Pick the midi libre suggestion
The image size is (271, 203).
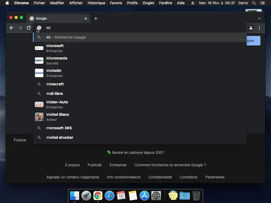pyautogui.click(x=140, y=94)
